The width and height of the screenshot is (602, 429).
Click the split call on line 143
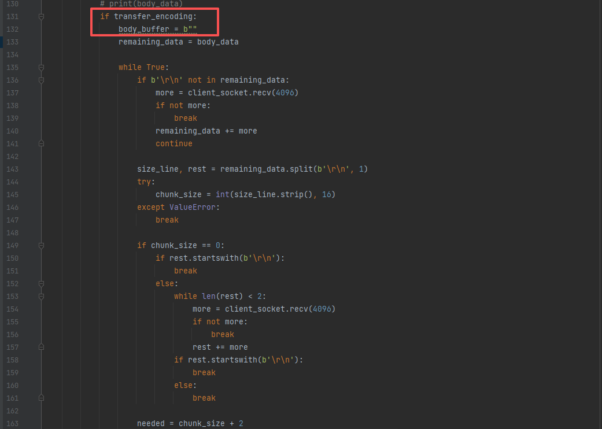click(300, 169)
